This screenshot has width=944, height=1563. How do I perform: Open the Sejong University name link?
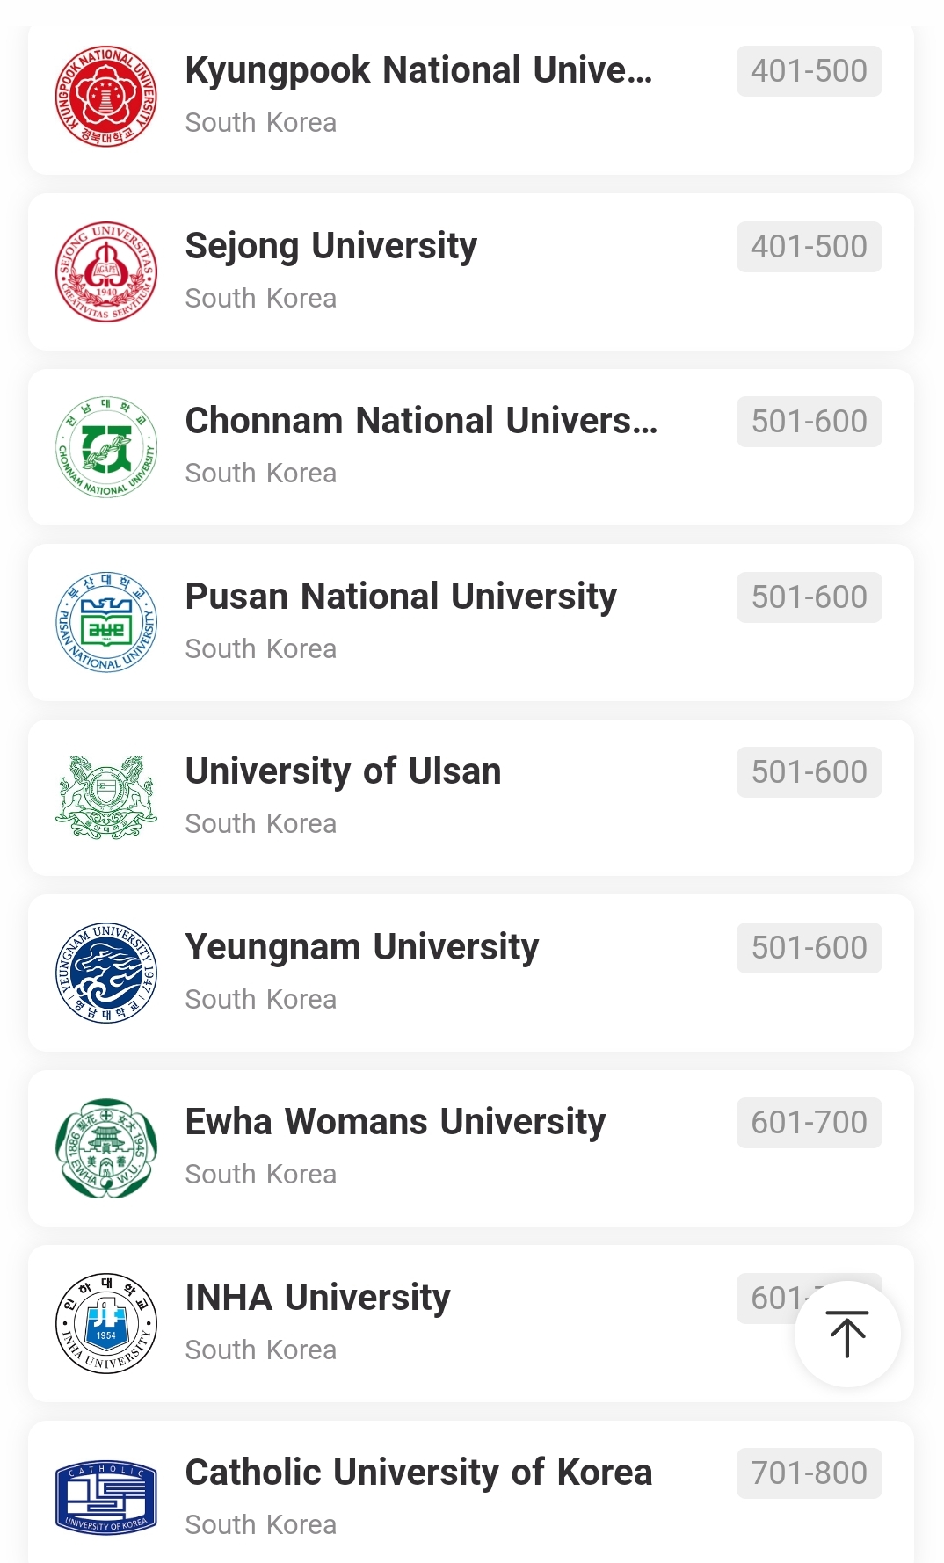coord(331,246)
